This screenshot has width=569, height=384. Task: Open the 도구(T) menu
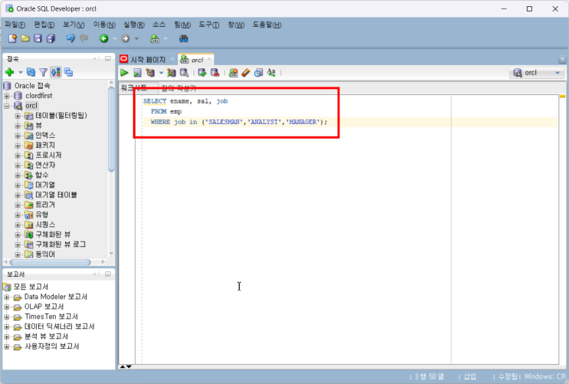click(208, 25)
